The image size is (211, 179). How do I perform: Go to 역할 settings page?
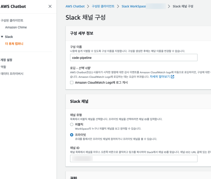[x=3, y=67]
